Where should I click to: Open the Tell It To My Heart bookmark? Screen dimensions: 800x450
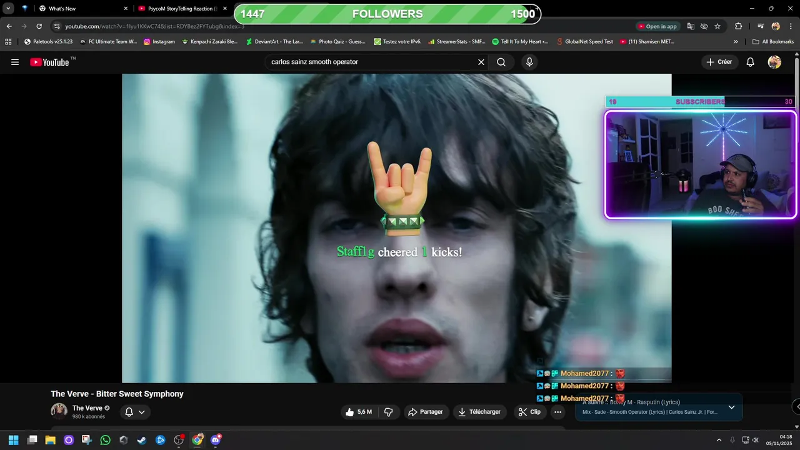[x=520, y=42]
